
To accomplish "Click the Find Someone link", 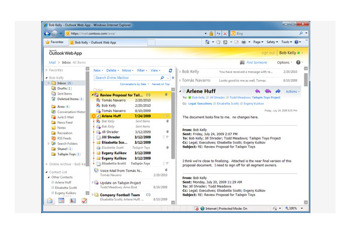I will [257, 62].
